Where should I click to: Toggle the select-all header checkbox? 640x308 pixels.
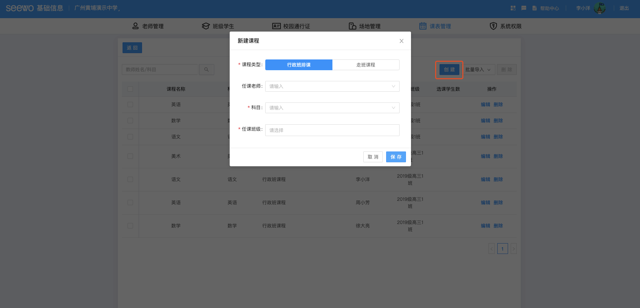tap(130, 89)
